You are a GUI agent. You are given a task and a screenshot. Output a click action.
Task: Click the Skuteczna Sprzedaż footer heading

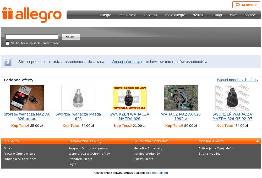pos(151,141)
